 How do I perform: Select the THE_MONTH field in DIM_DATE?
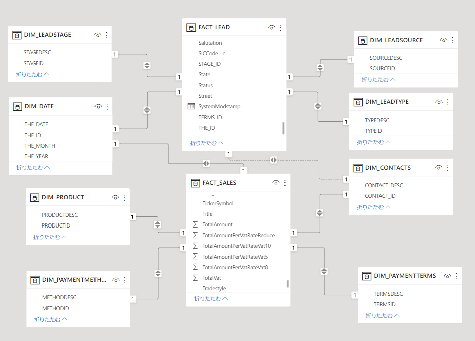point(40,146)
